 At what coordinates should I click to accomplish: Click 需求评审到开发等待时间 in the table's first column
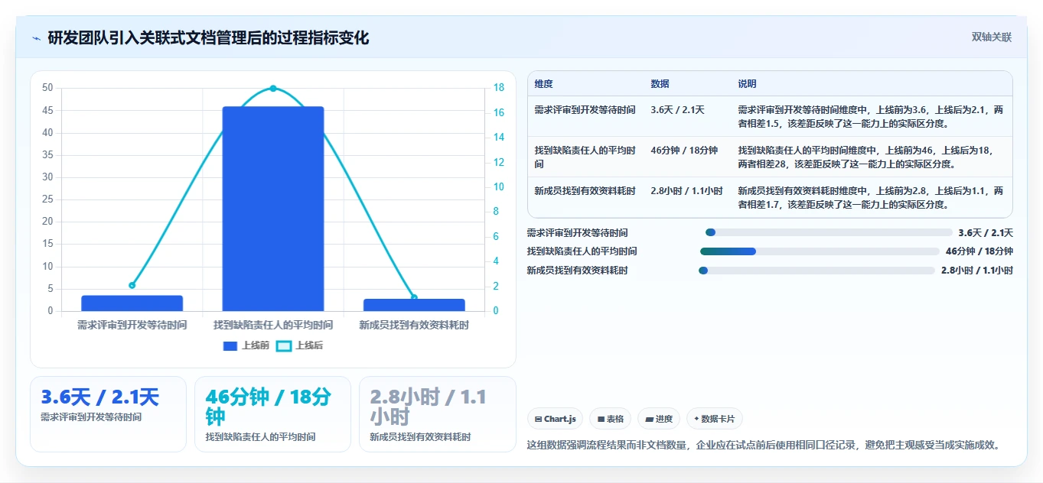point(585,110)
